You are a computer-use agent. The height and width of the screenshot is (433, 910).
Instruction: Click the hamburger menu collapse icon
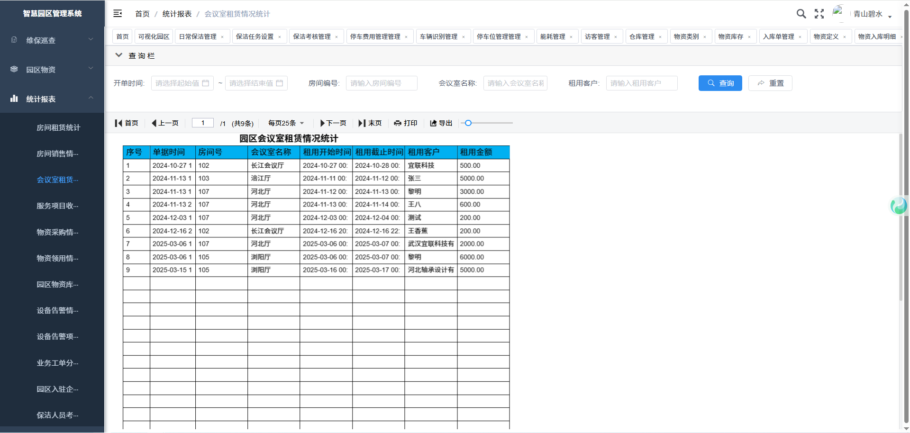(x=118, y=14)
